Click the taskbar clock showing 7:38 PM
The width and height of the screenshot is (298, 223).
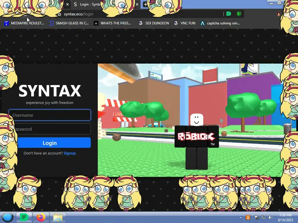(x=285, y=217)
